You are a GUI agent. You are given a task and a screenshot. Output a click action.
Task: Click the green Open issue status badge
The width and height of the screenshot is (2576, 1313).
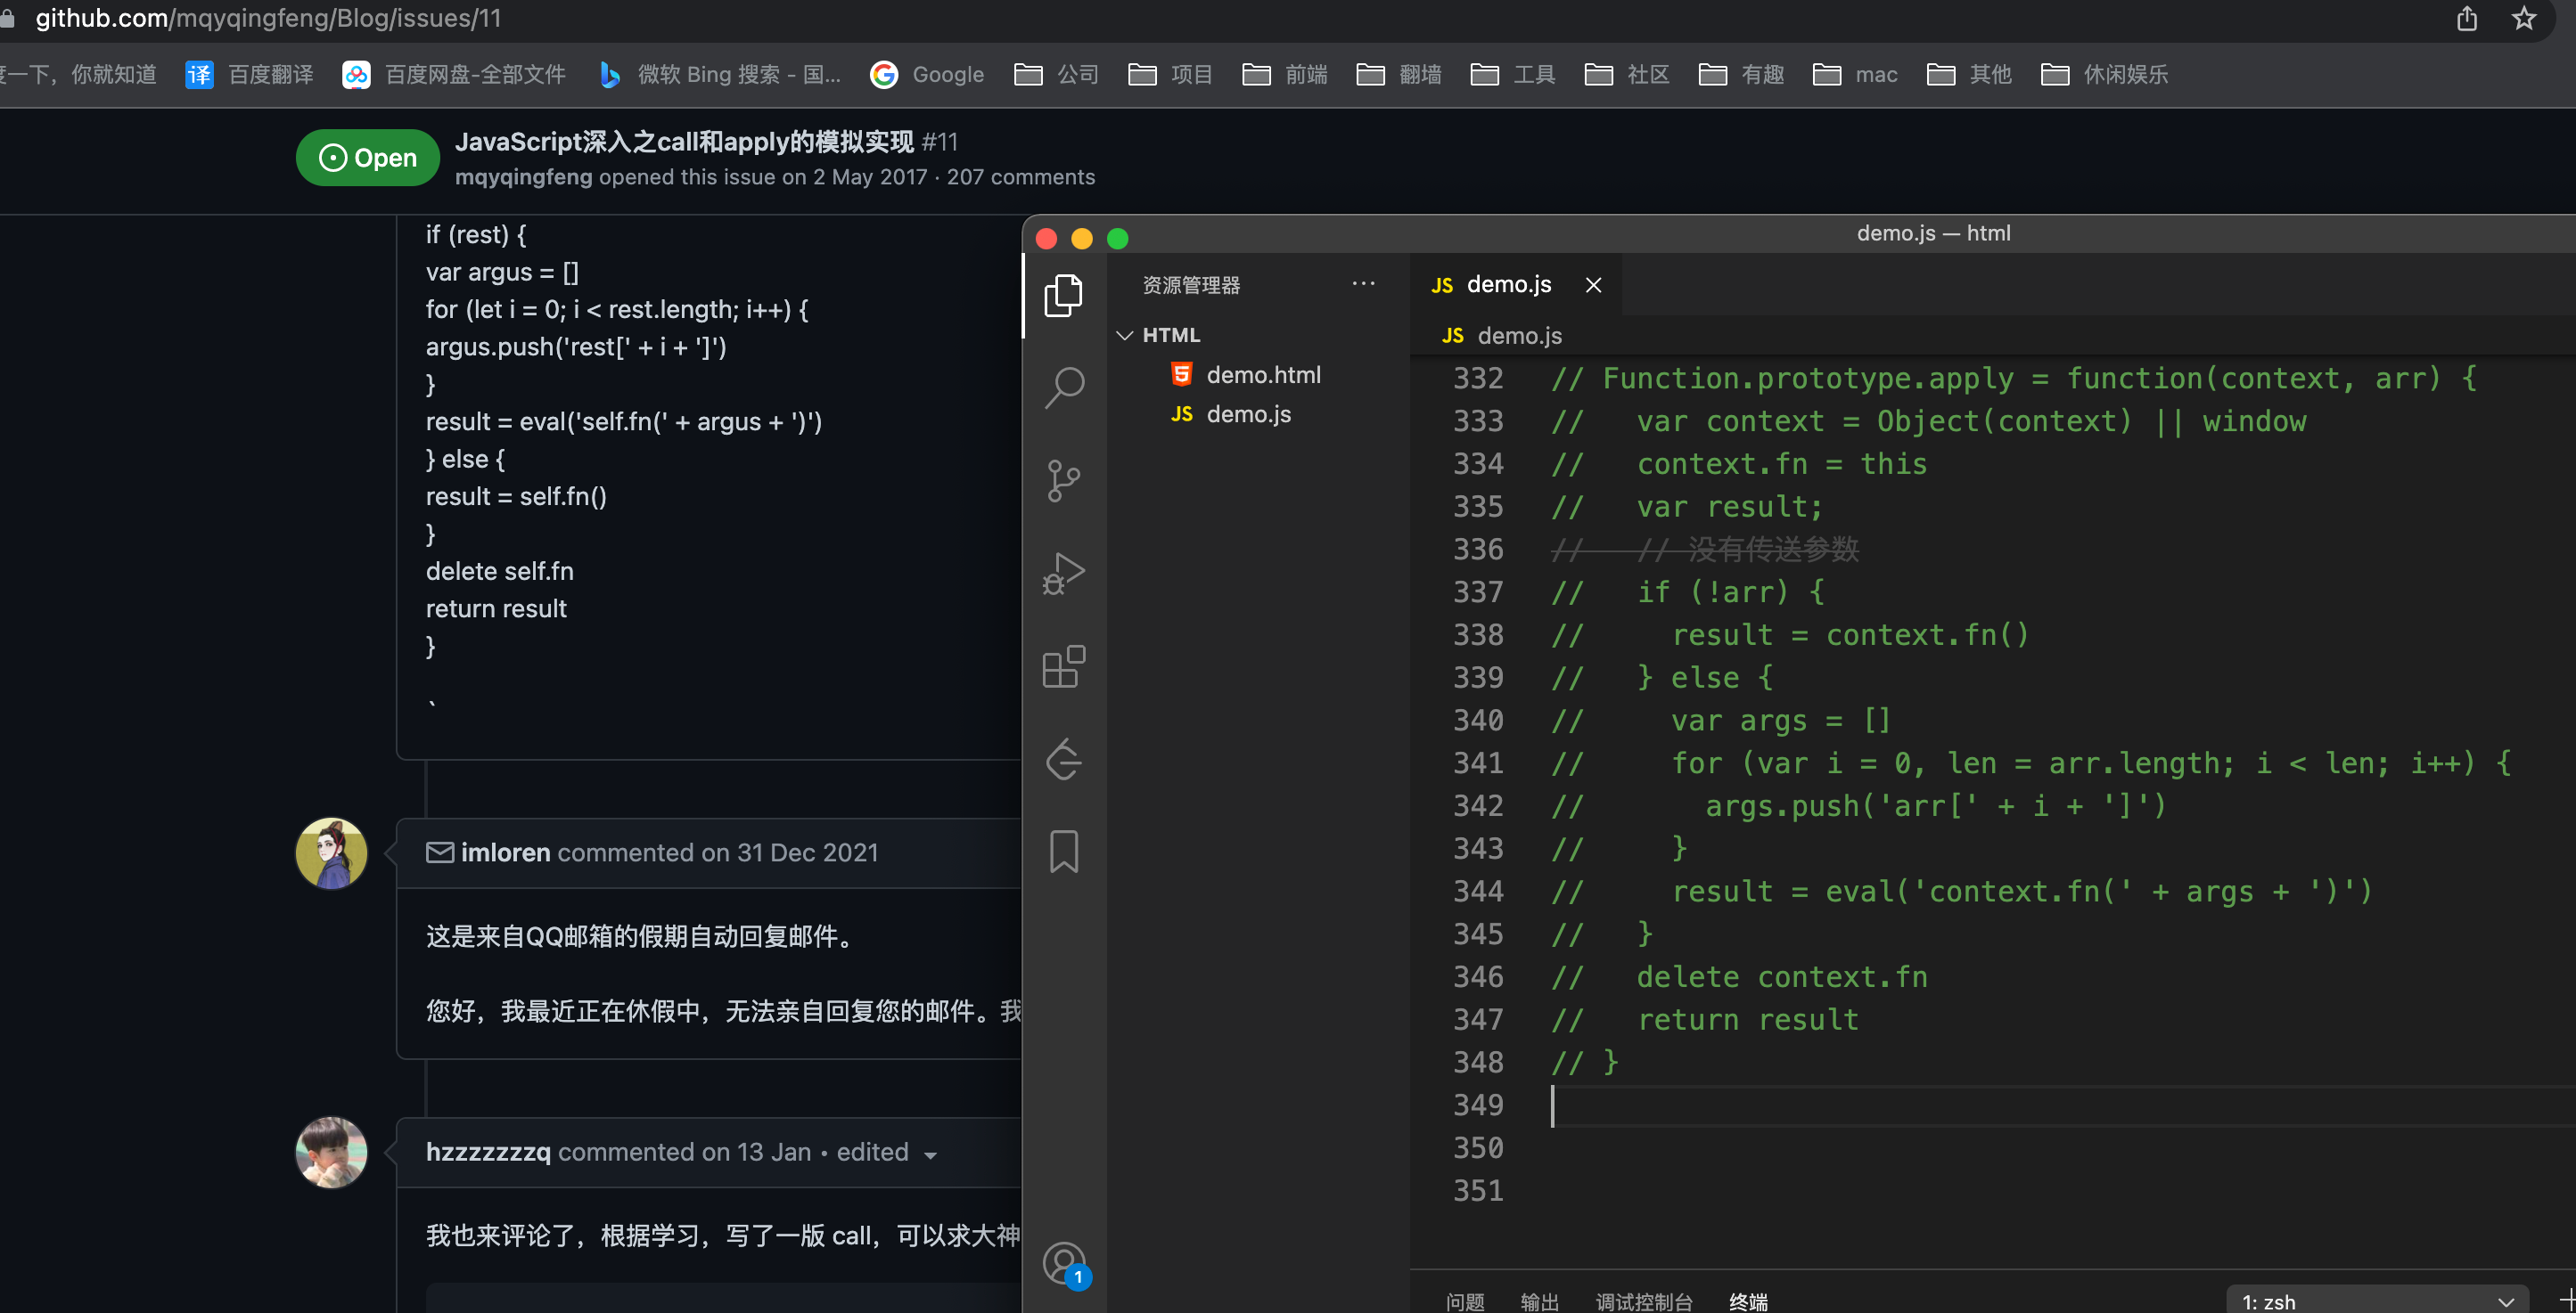click(368, 158)
